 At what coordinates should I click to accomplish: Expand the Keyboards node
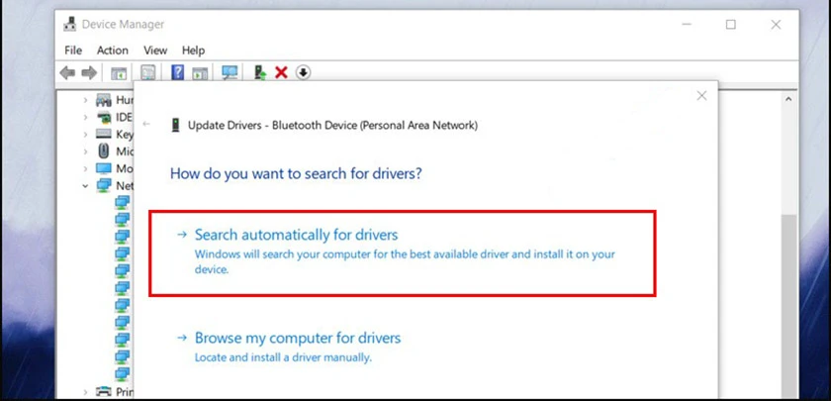[x=85, y=135]
